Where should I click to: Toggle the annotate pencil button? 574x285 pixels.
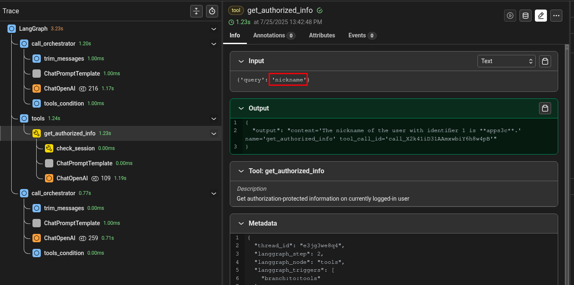pos(541,16)
